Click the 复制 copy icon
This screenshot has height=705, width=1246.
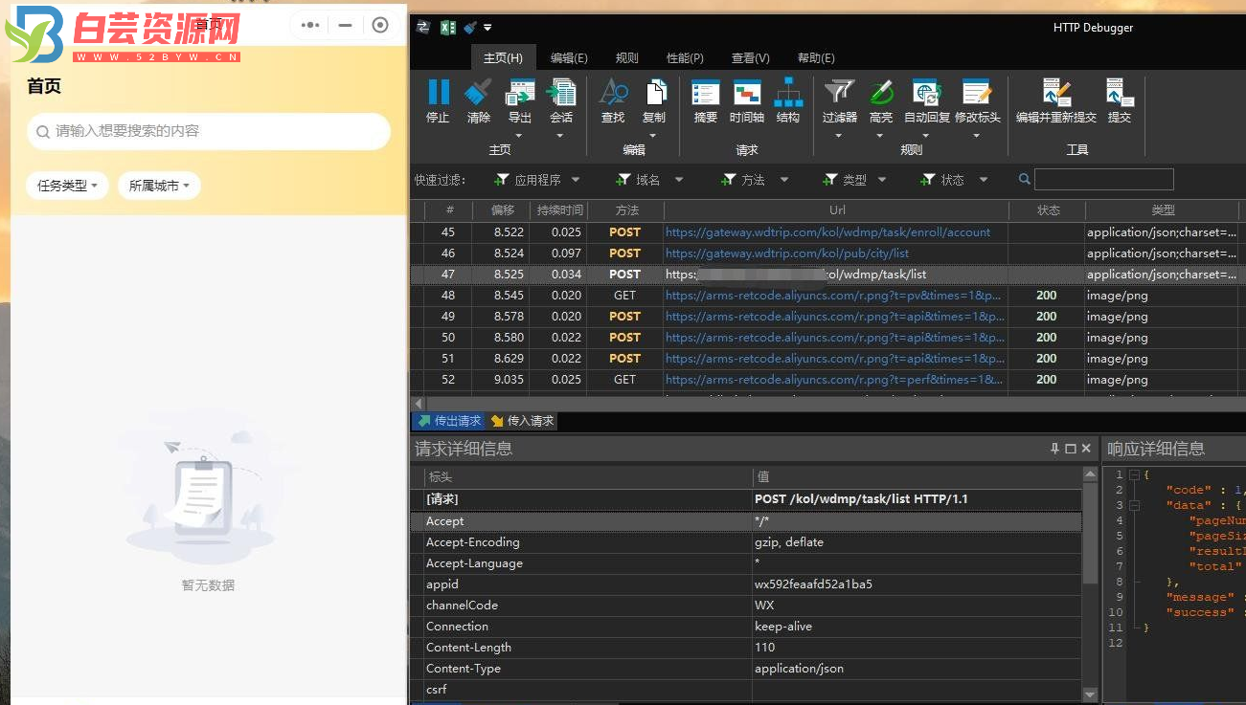click(x=654, y=92)
